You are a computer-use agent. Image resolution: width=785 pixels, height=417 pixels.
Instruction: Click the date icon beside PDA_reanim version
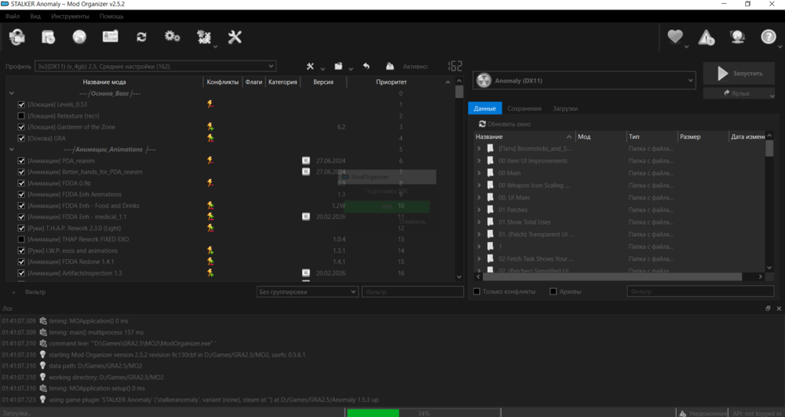(x=306, y=161)
